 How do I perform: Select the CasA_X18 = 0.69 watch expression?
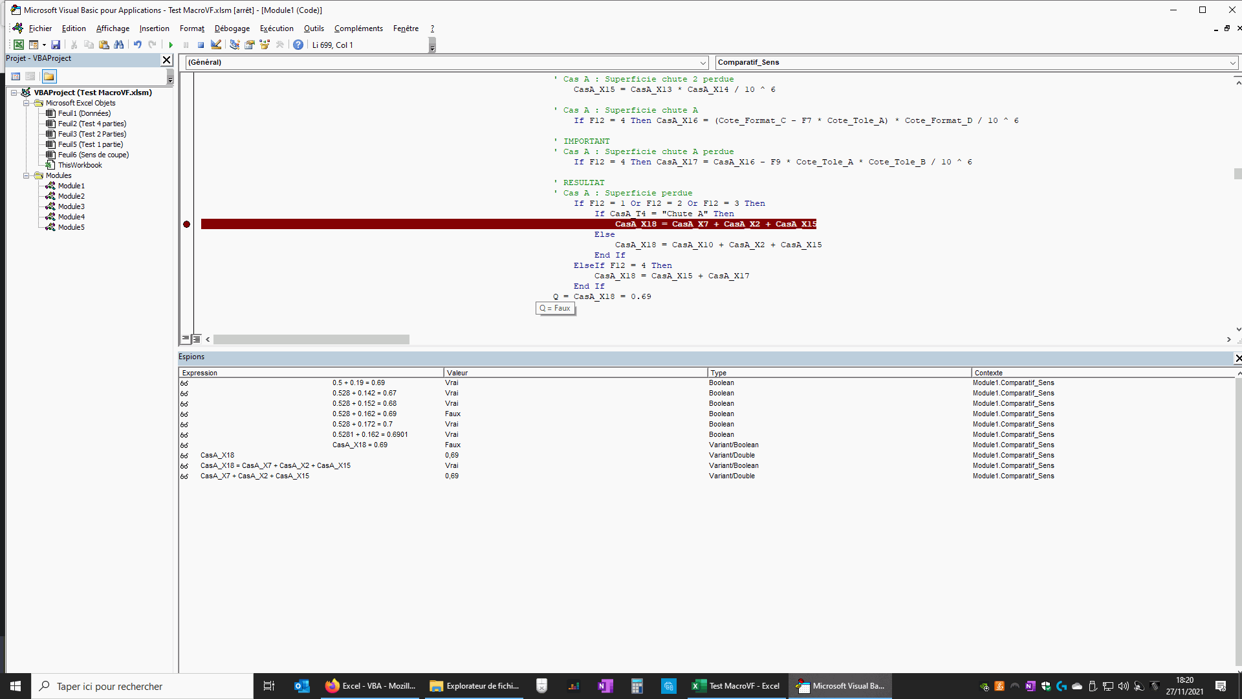360,445
